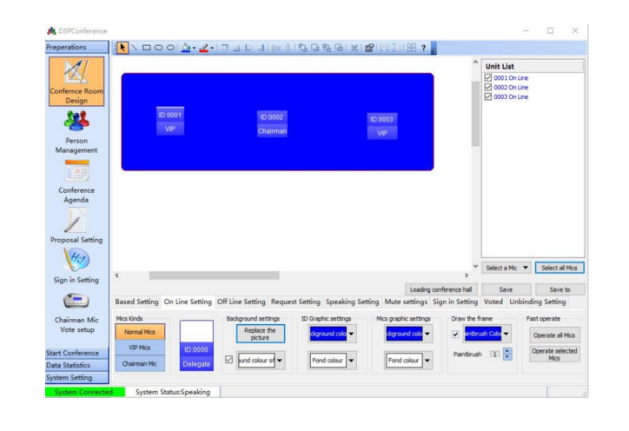Click Replace the picture button
This screenshot has height=431, width=629.
[x=260, y=335]
